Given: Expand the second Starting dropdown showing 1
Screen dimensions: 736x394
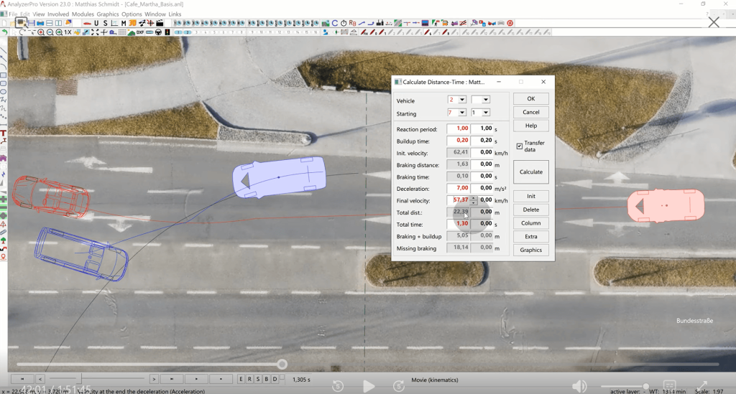Looking at the screenshot, I should [485, 113].
